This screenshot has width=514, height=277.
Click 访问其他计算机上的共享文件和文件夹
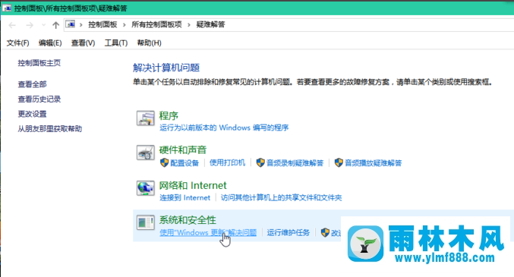[281, 197]
